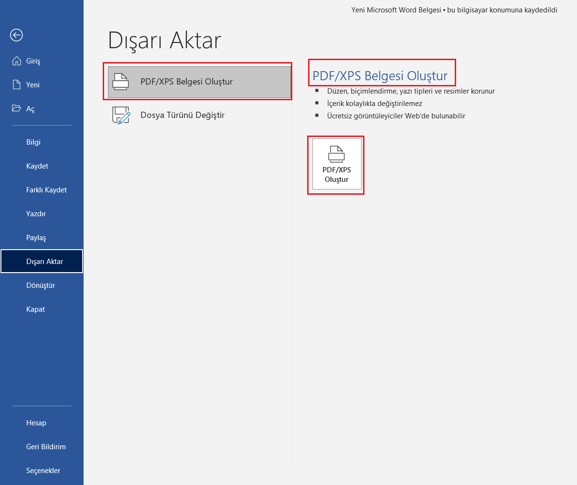Image resolution: width=577 pixels, height=485 pixels.
Task: Click the Yeni Microsoft Word Belgesi document title
Action: (x=396, y=10)
